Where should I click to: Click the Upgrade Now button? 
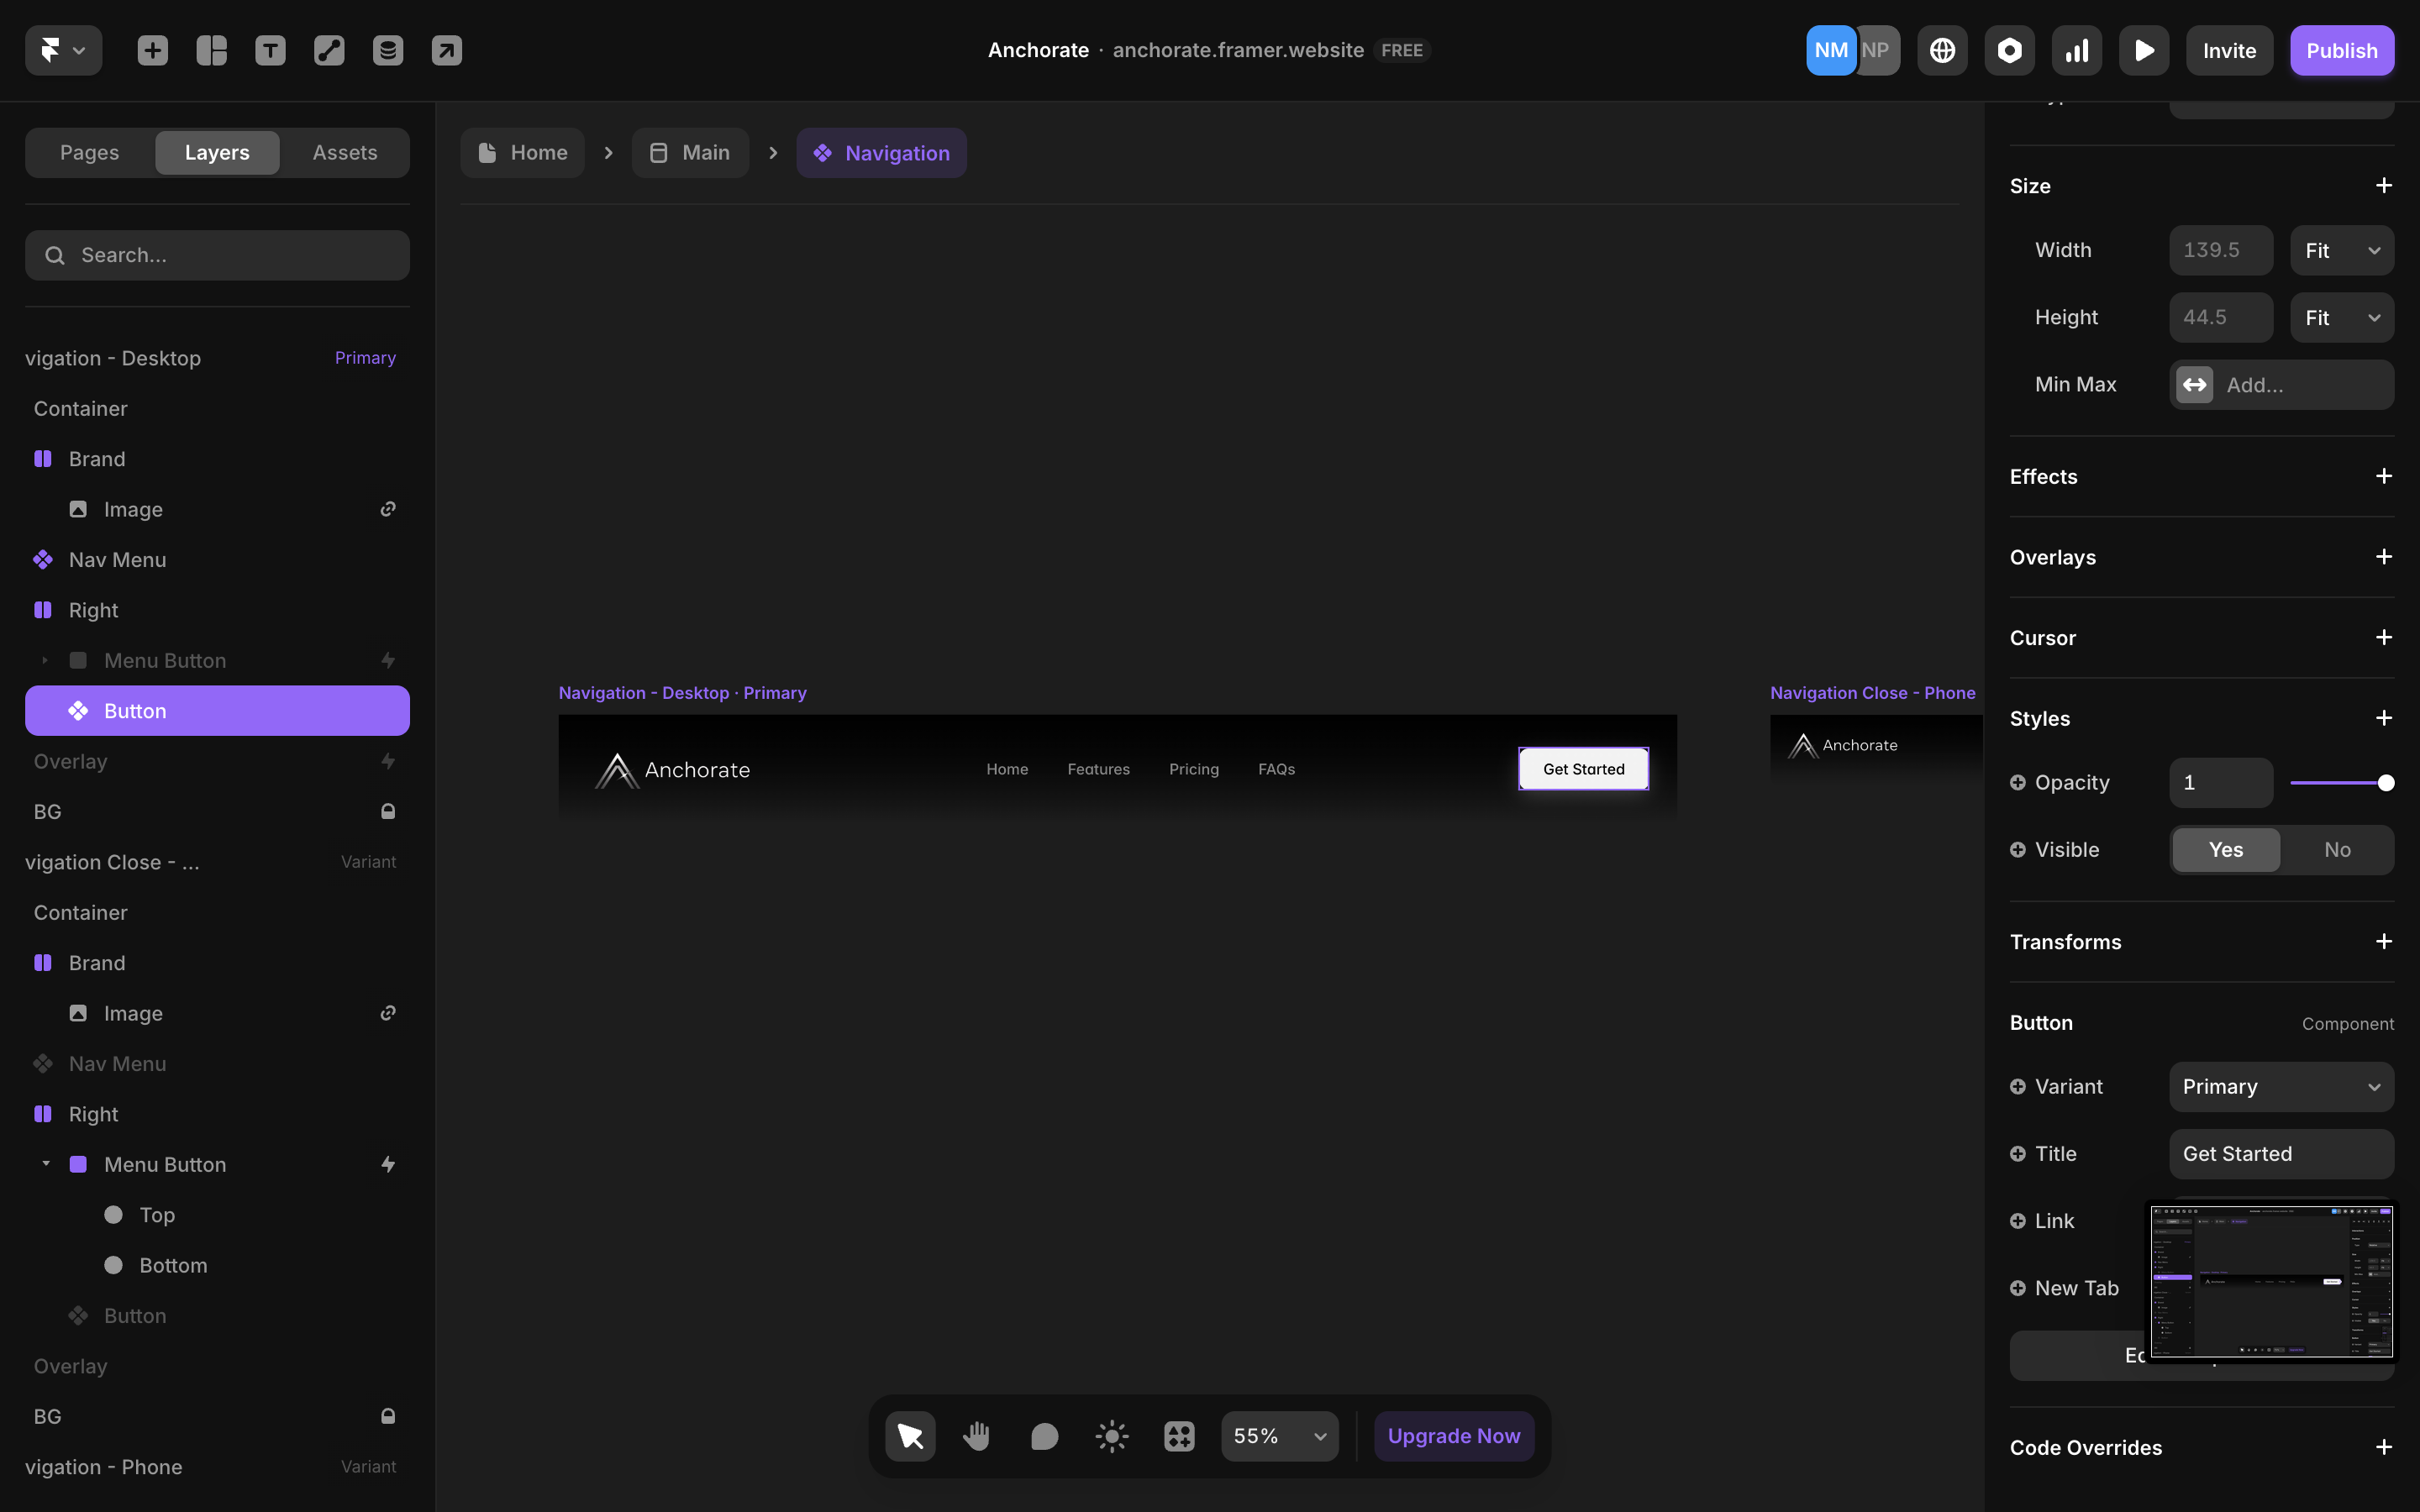1453,1436
